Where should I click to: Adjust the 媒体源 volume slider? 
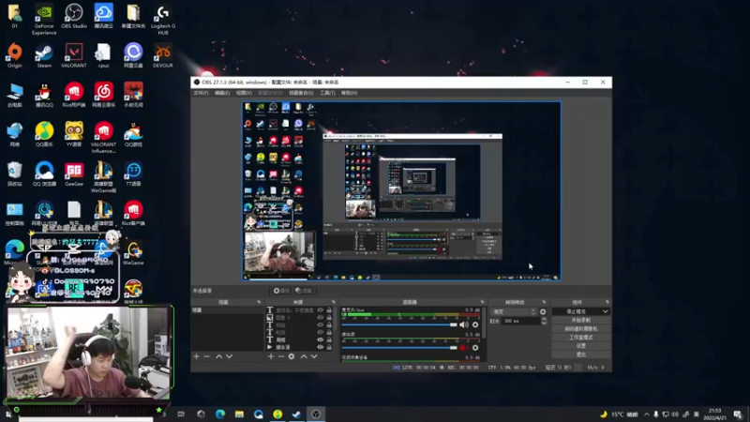coord(399,348)
